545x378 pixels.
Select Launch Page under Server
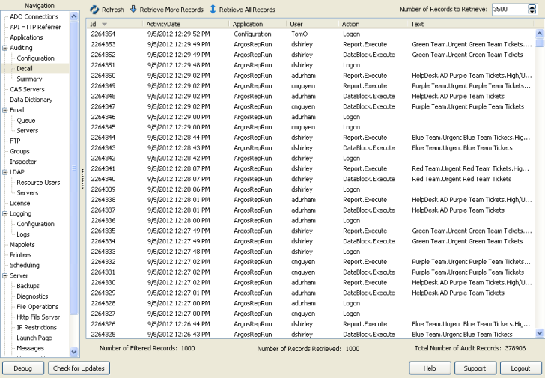tap(34, 338)
